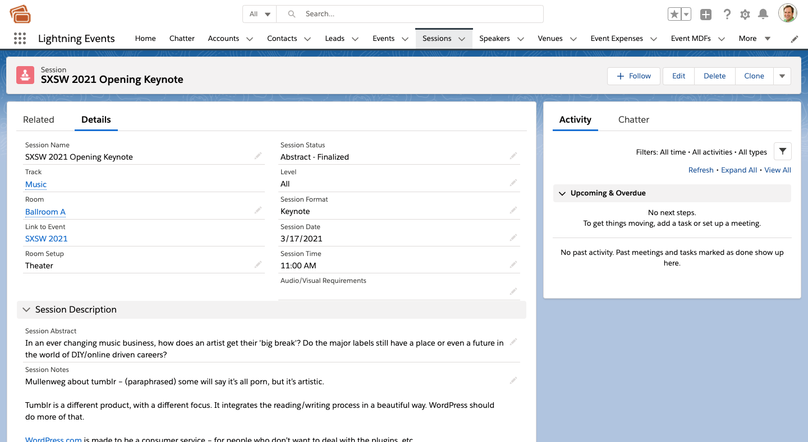The width and height of the screenshot is (808, 442).
Task: Open the Events tab dropdown chevron
Action: pyautogui.click(x=405, y=39)
